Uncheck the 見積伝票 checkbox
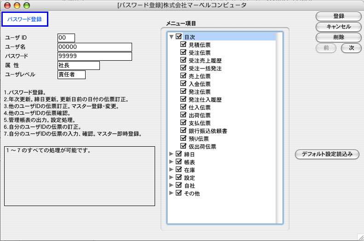The image size is (364, 241). pyautogui.click(x=184, y=45)
